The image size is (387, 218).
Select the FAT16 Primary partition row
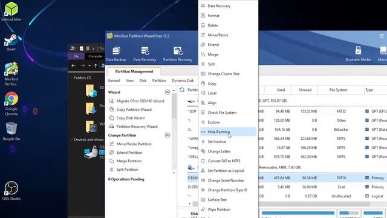point(322,177)
